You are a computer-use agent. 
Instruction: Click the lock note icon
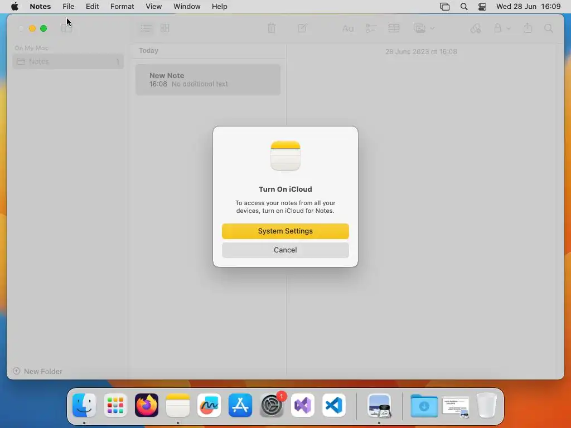498,28
